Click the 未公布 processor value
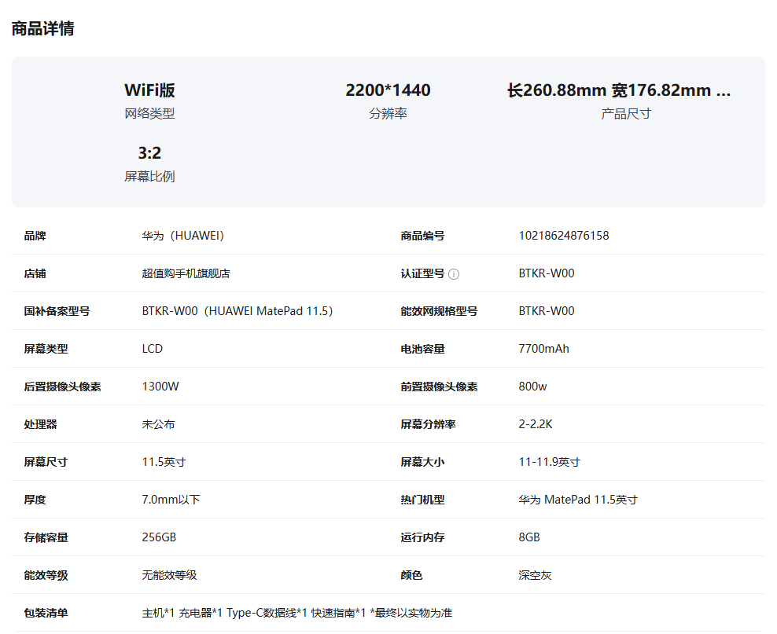 pyautogui.click(x=159, y=424)
